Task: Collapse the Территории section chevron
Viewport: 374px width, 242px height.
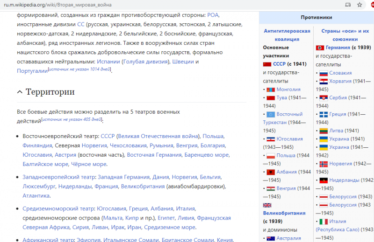Action: coord(20,92)
